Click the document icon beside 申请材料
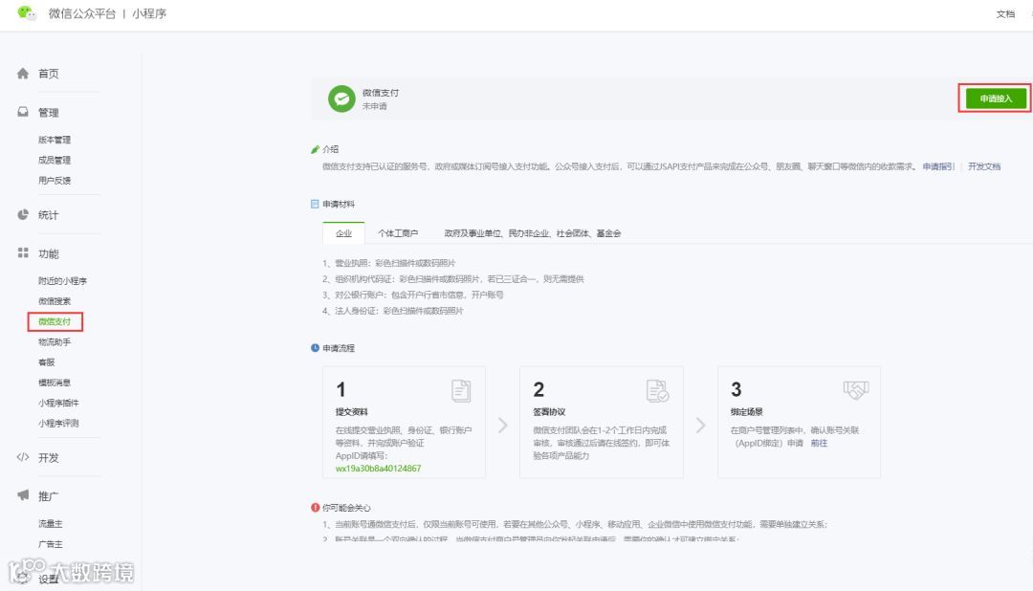1033x591 pixels. pyautogui.click(x=315, y=205)
